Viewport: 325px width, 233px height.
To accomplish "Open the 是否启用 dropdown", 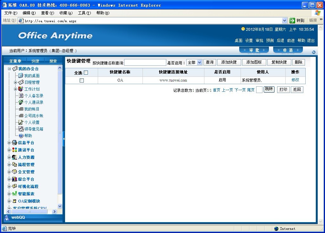I will 194,63.
